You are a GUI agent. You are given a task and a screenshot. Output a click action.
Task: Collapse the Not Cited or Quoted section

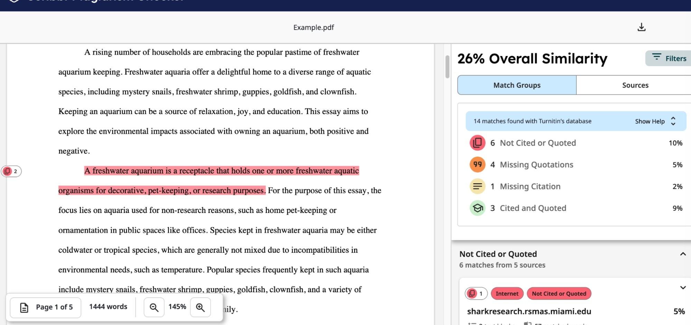pos(683,254)
